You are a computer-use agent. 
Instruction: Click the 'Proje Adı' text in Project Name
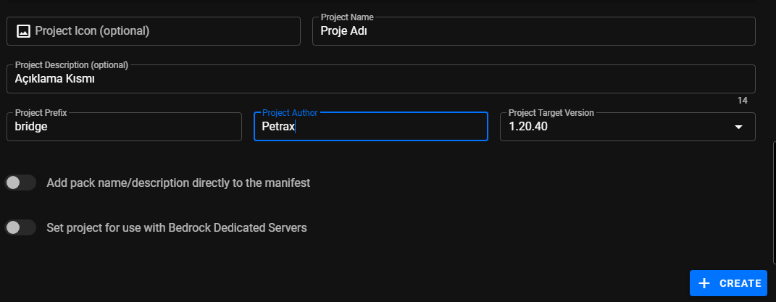[339, 31]
